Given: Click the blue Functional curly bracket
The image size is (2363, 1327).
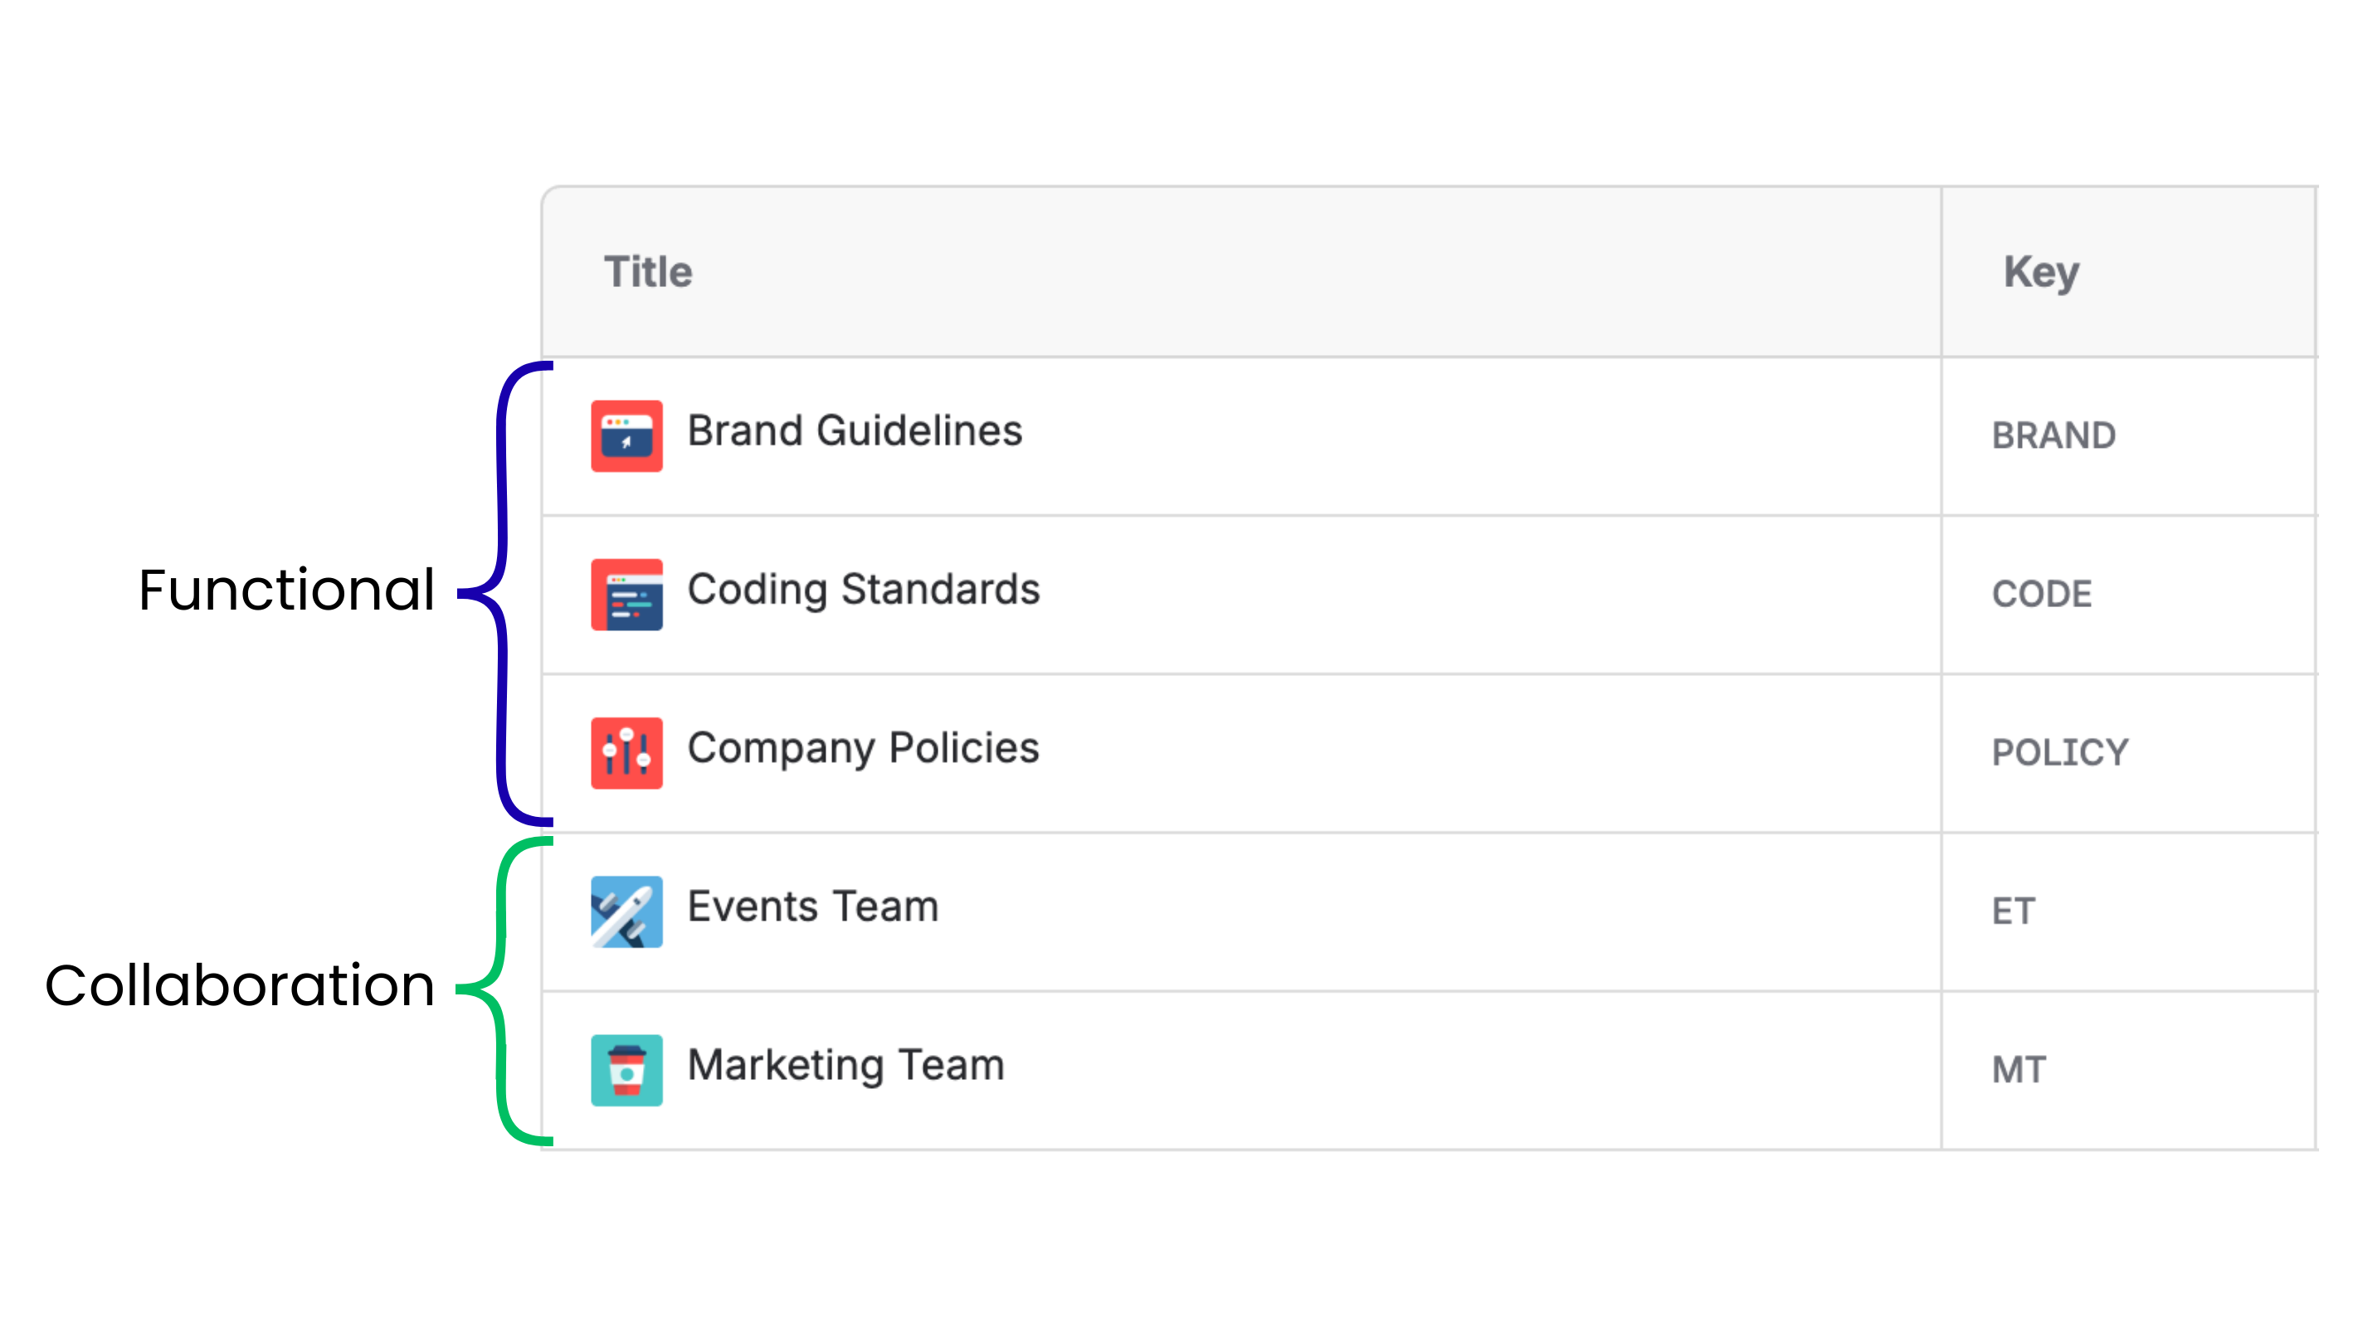Looking at the screenshot, I should pos(503,595).
